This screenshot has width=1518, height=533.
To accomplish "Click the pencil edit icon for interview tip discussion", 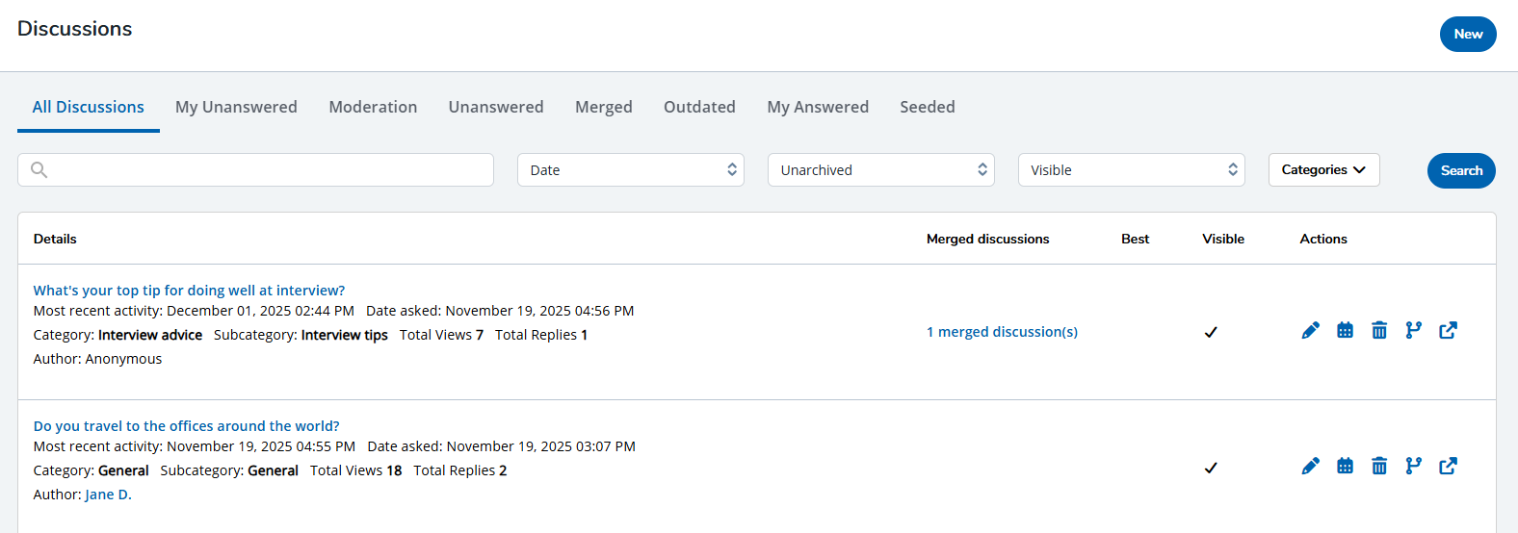I will [x=1310, y=331].
